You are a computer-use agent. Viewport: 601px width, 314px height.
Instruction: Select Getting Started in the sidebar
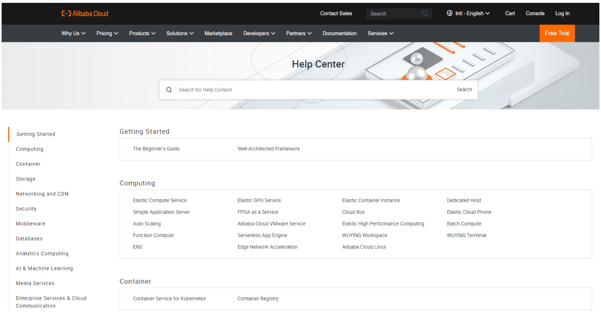36,134
